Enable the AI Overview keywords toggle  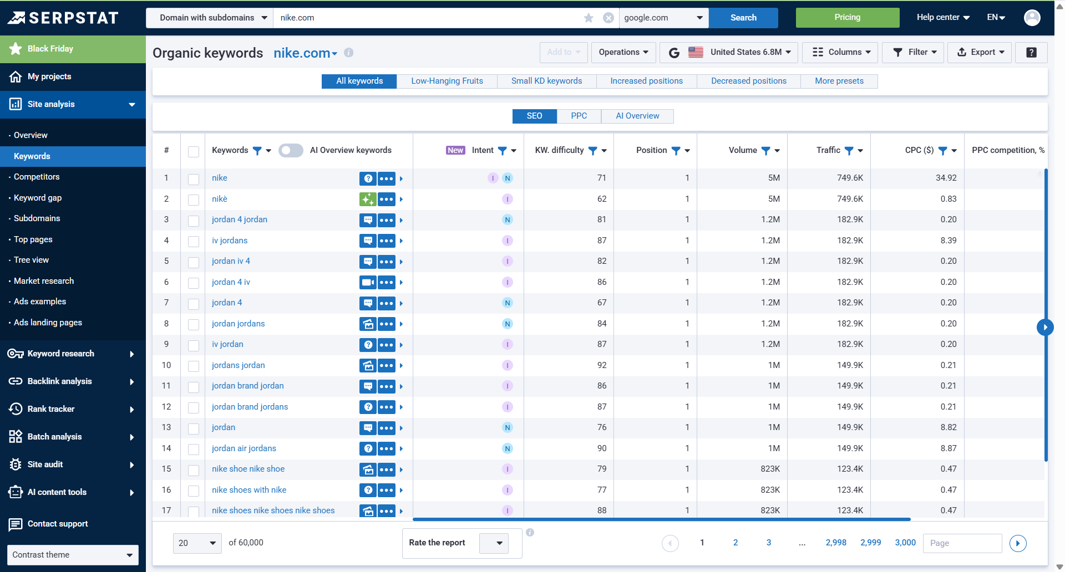pos(290,150)
